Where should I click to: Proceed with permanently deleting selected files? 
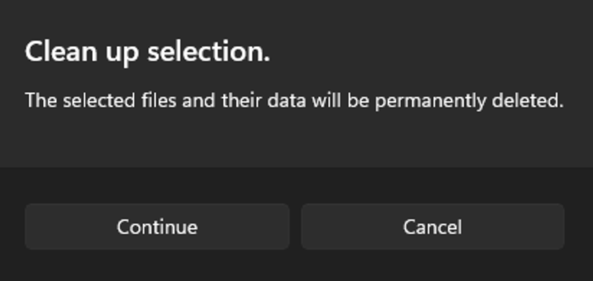(x=157, y=226)
